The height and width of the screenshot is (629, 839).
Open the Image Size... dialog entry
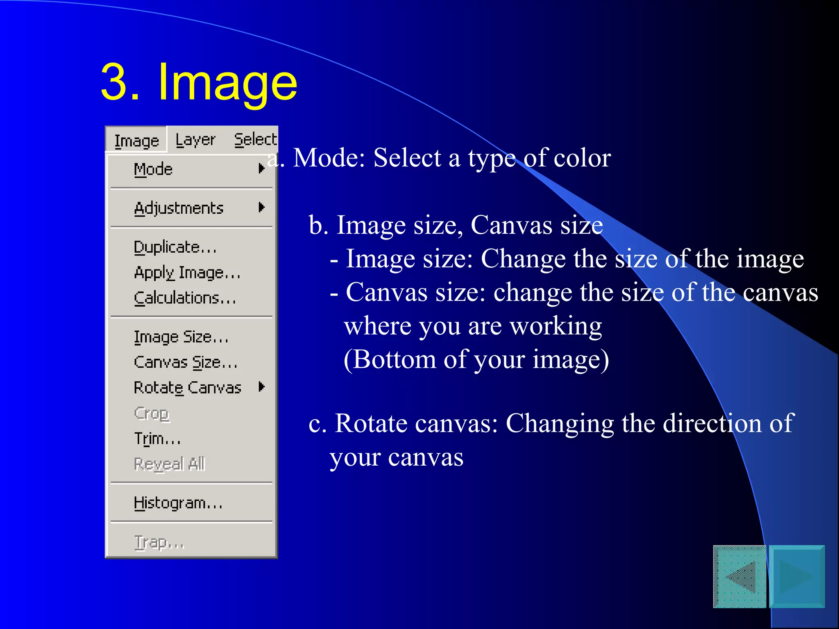point(191,337)
